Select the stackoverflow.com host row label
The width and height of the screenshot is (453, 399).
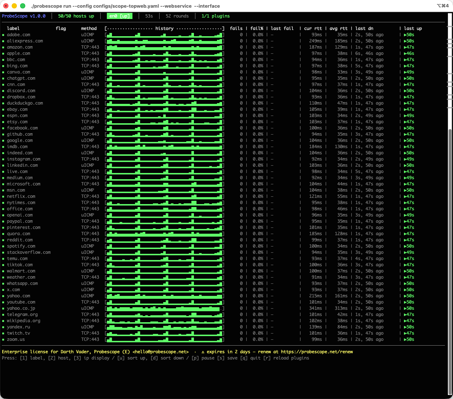click(x=29, y=252)
